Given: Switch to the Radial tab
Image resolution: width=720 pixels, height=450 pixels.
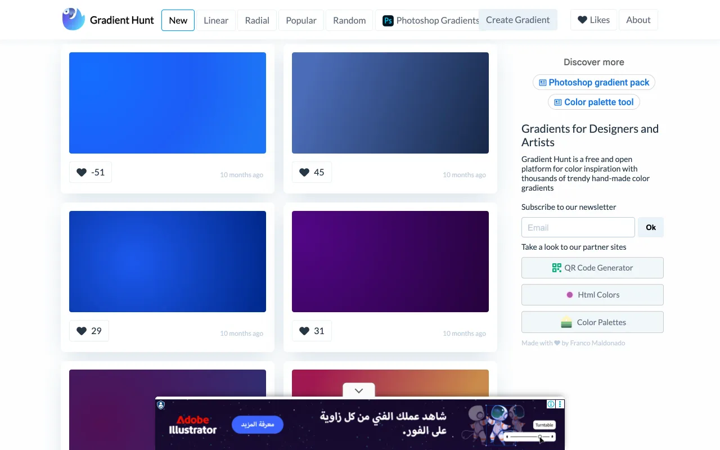Looking at the screenshot, I should [x=257, y=20].
